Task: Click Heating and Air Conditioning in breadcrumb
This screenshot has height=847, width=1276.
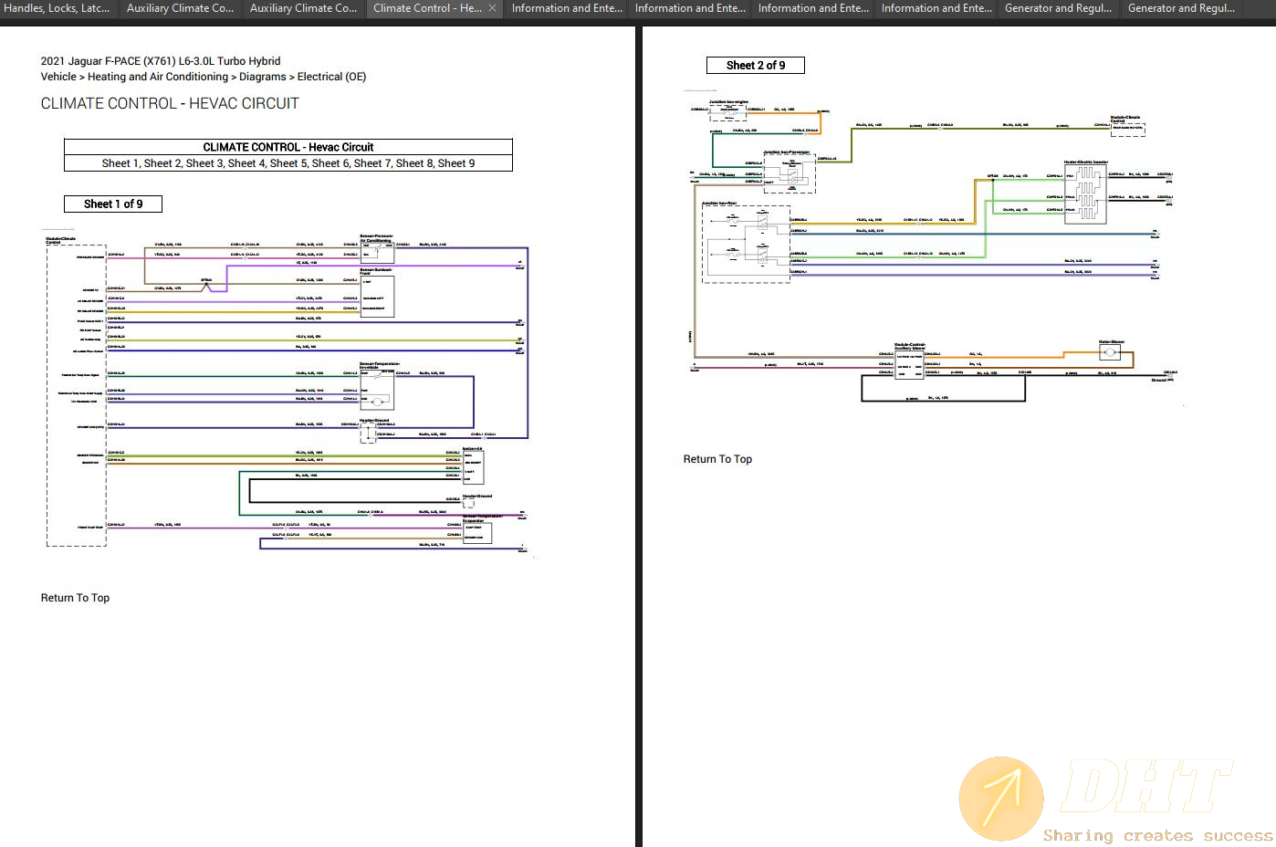Action: tap(158, 77)
